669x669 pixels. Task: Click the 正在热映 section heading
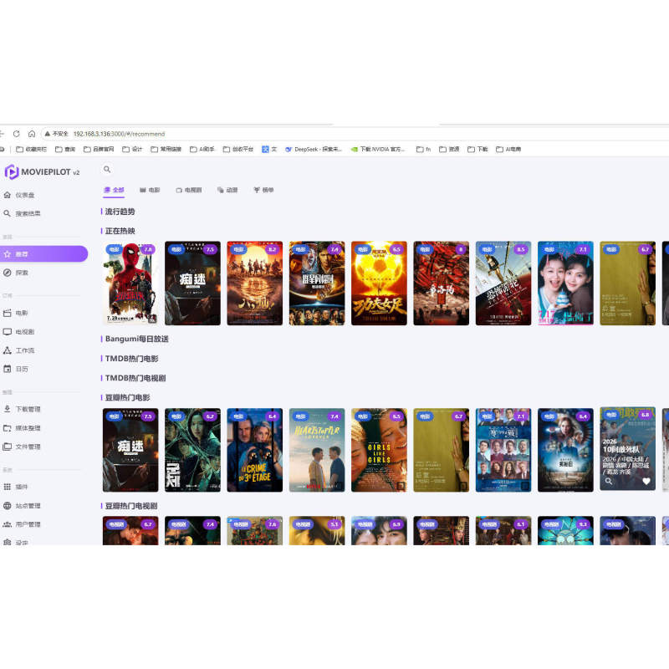[120, 231]
